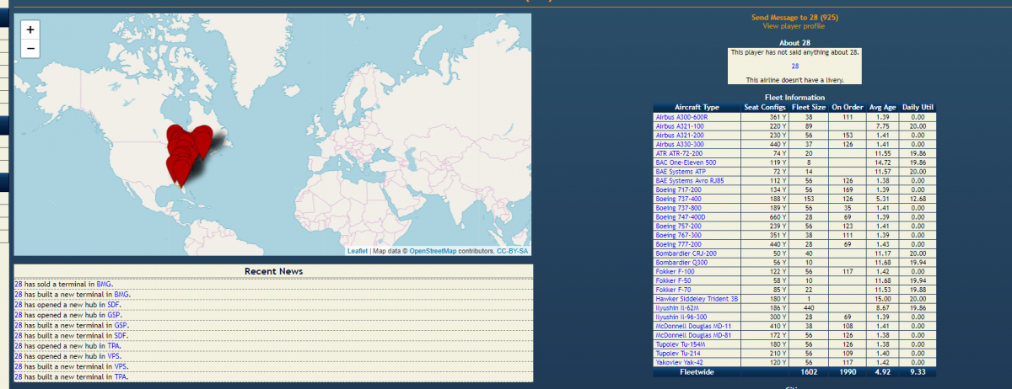Open the CC-BY-SA license link
The image size is (1012, 389).
pyautogui.click(x=513, y=251)
